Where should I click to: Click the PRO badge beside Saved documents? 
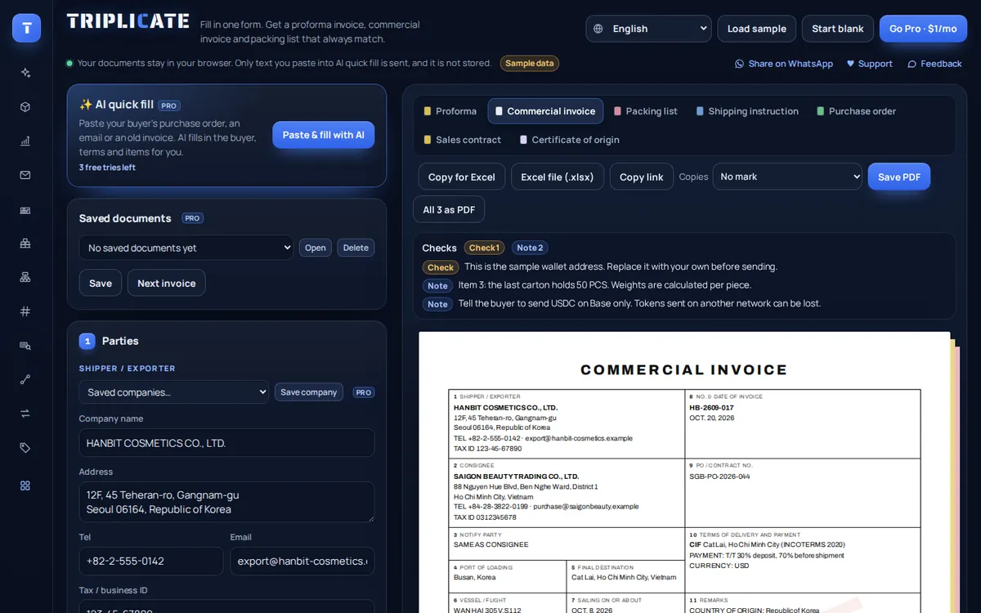click(x=193, y=218)
